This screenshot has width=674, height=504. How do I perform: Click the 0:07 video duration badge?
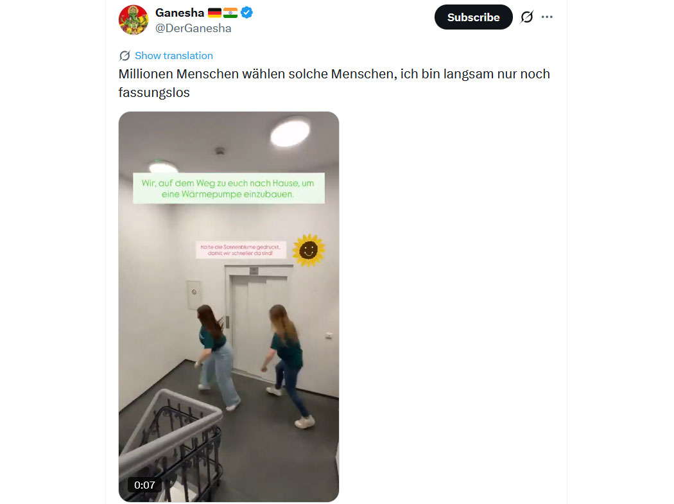tap(144, 485)
